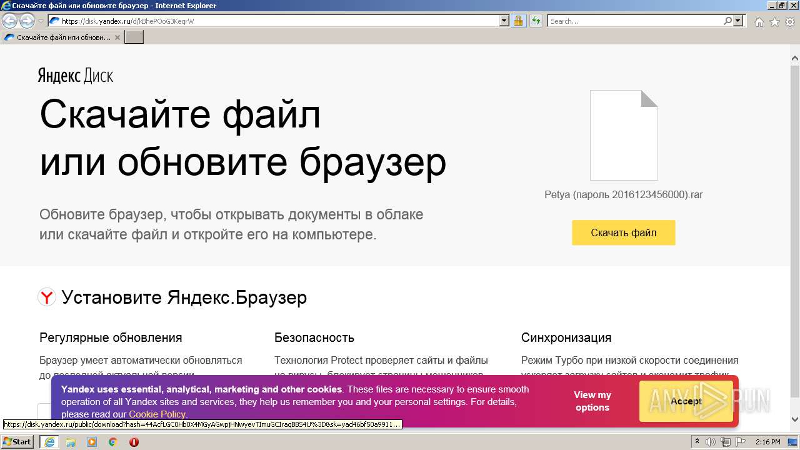Click the page scrollbar up arrow

click(795, 58)
